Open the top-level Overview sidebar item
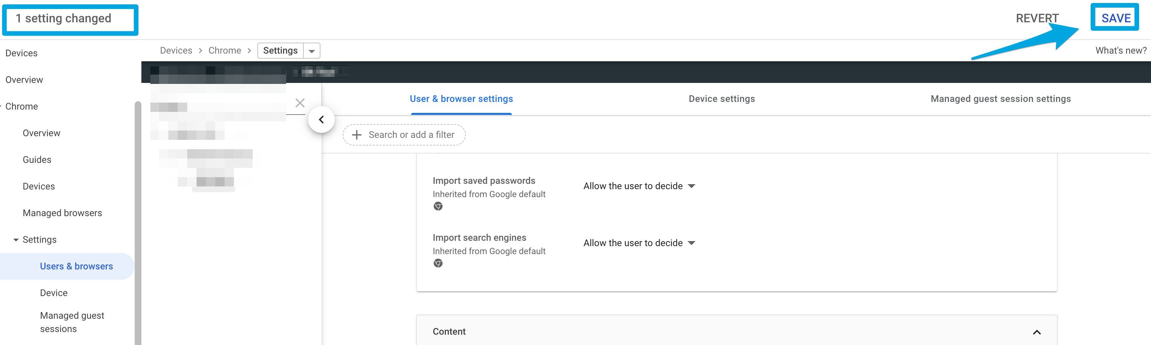 24,80
